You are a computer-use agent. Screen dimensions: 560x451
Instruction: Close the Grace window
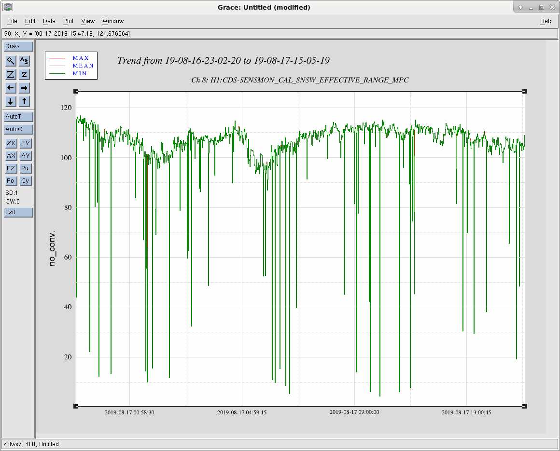(x=552, y=7)
